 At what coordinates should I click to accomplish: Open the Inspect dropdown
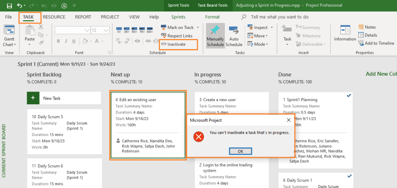click(260, 27)
